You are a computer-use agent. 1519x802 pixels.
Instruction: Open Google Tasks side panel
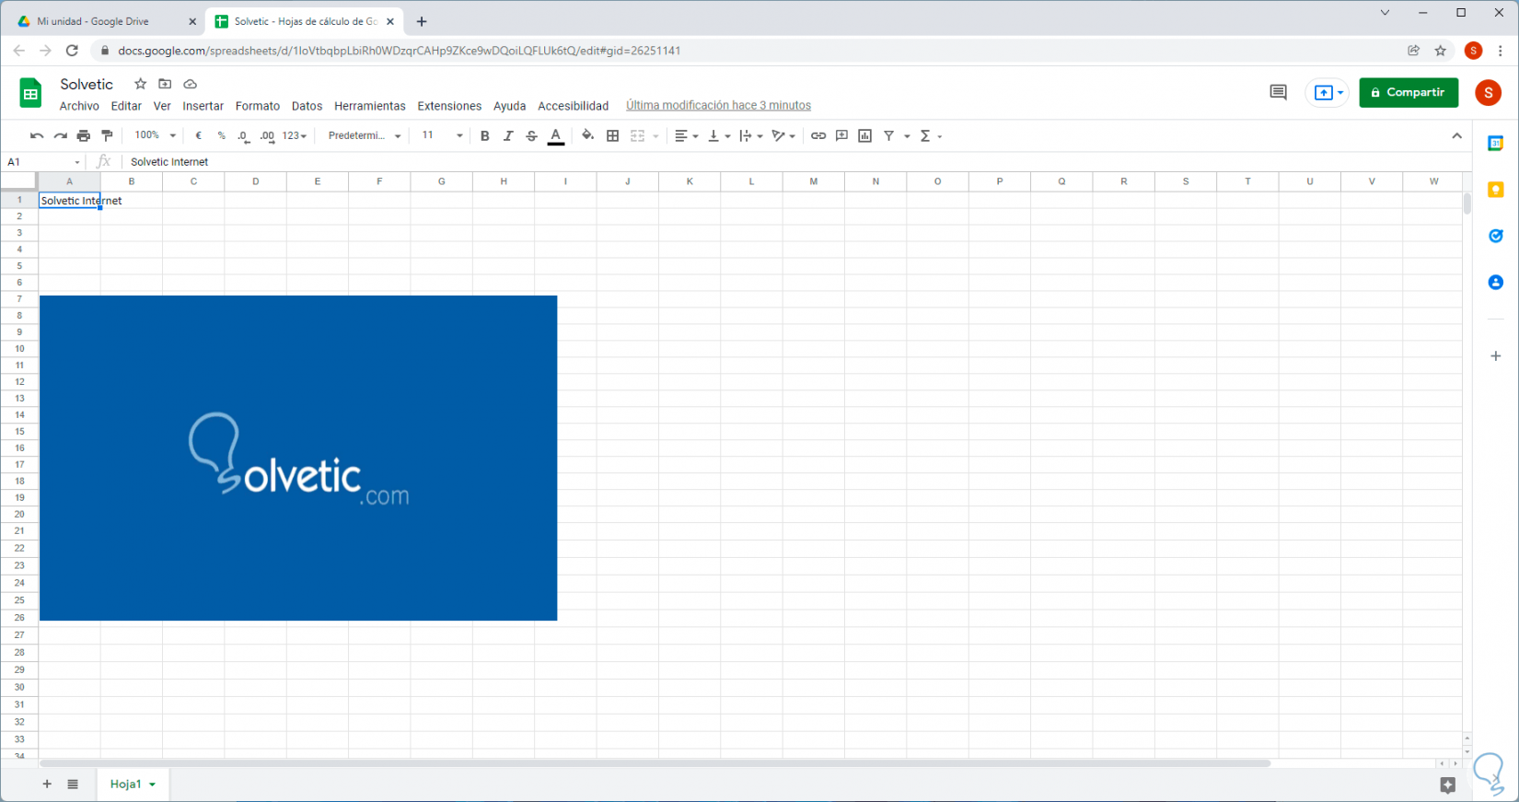pos(1496,236)
